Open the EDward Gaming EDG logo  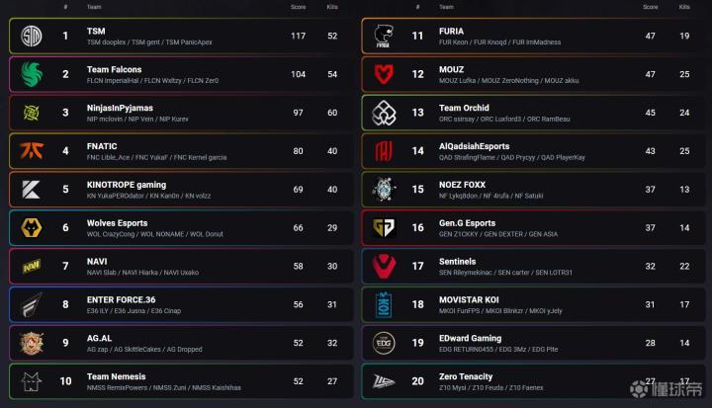click(x=384, y=343)
